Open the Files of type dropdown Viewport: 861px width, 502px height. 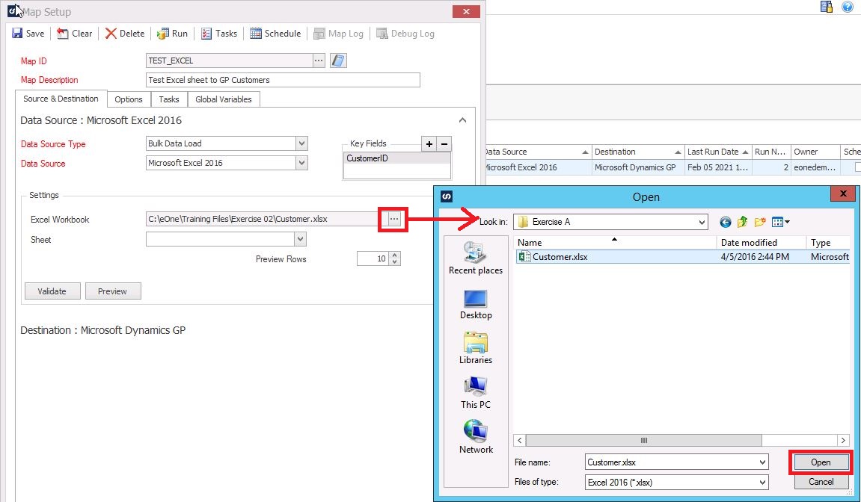(x=762, y=483)
